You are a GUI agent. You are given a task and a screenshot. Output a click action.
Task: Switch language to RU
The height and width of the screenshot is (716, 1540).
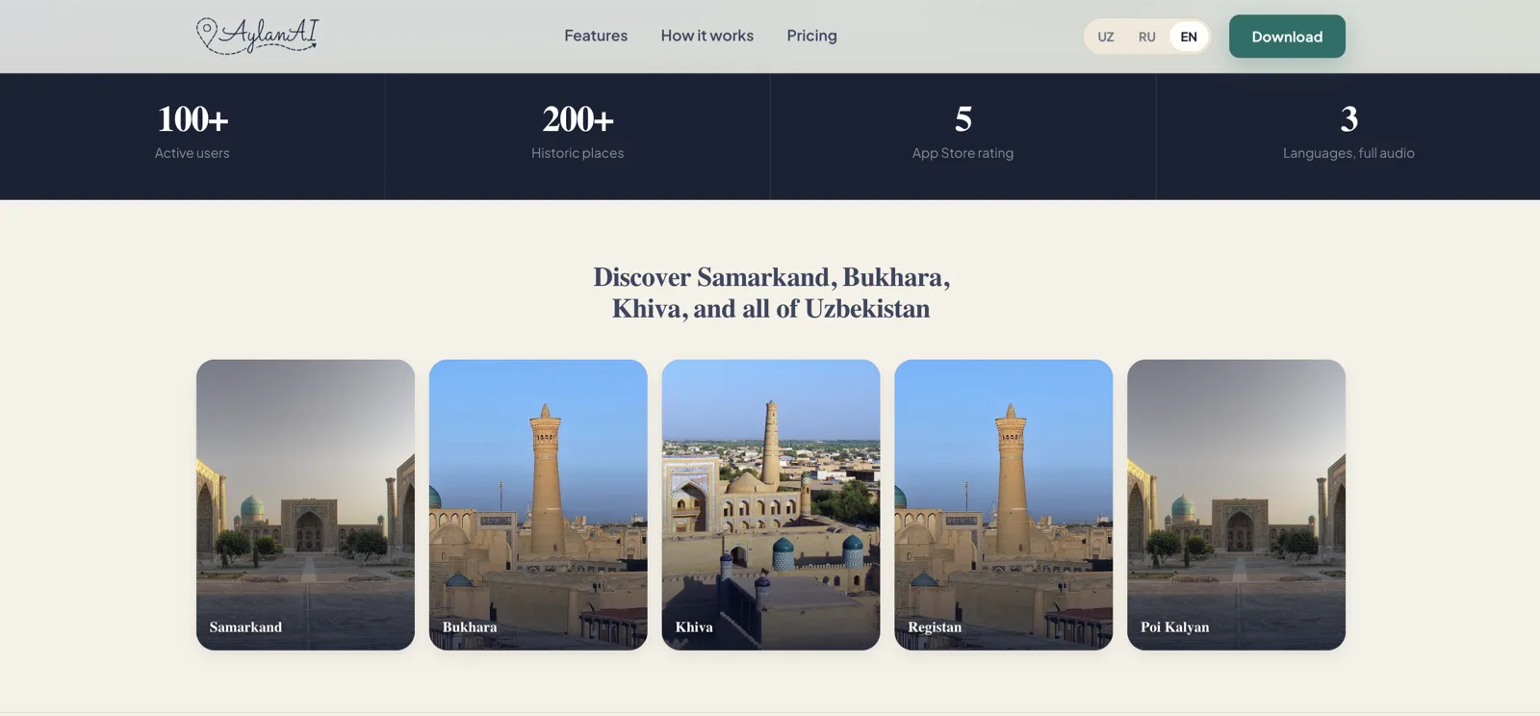[1147, 37]
